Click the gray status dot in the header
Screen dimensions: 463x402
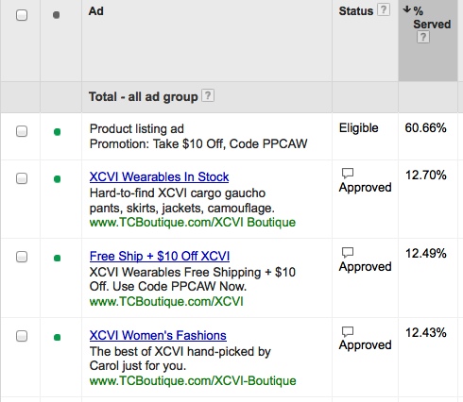pos(57,15)
